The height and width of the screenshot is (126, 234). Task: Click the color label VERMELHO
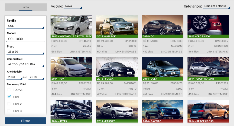point(221,47)
